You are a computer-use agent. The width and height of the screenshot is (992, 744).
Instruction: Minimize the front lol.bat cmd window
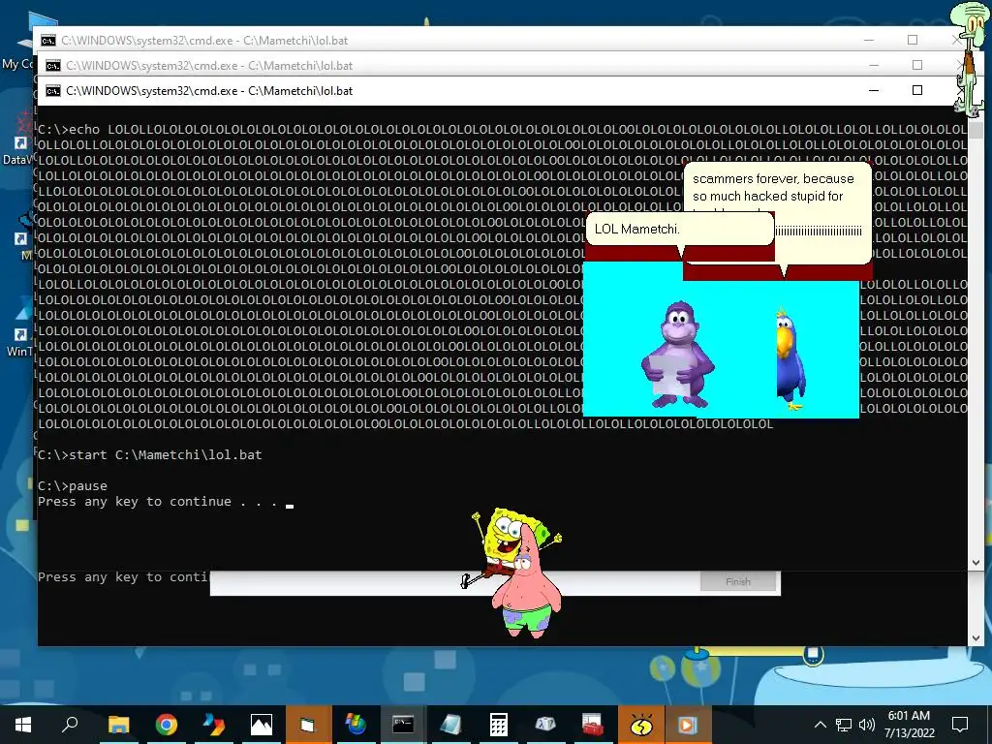click(x=874, y=90)
